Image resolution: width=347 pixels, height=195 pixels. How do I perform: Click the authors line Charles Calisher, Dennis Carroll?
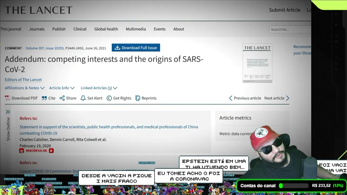(x=63, y=139)
